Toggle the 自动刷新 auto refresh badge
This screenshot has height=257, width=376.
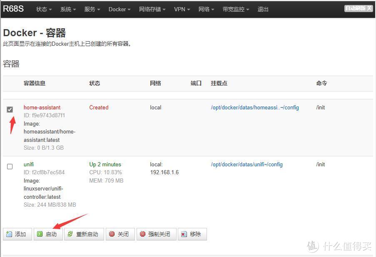[359, 8]
